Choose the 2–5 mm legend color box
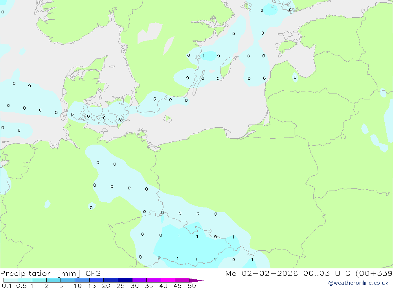The height and width of the screenshot is (288, 393). [53, 280]
